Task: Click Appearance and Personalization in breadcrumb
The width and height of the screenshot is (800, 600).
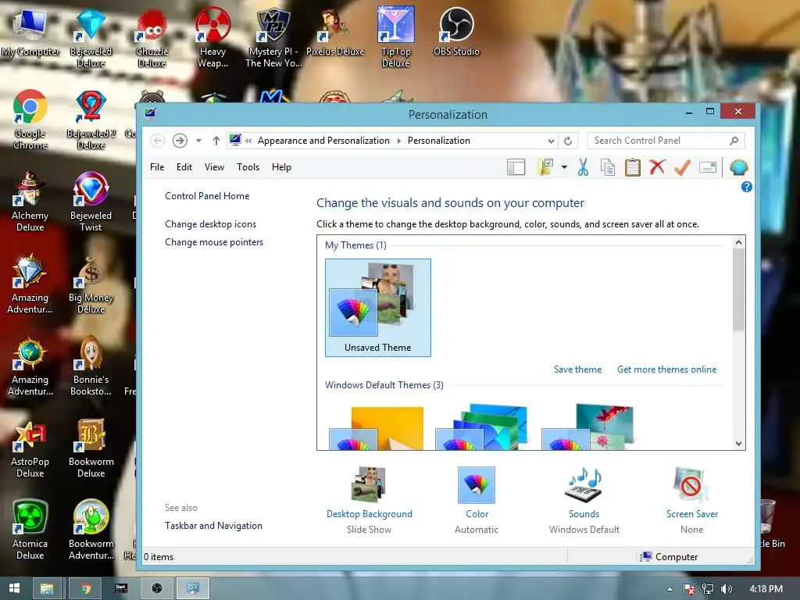Action: [x=323, y=141]
